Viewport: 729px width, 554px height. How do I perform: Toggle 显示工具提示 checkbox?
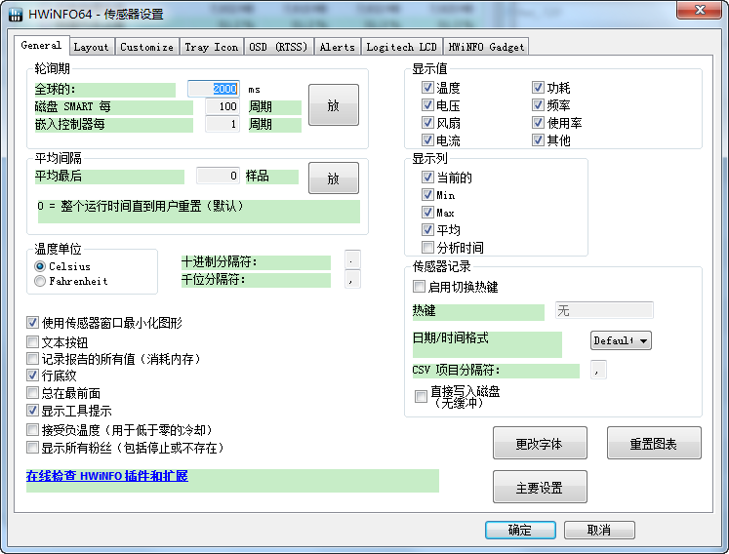pos(32,411)
